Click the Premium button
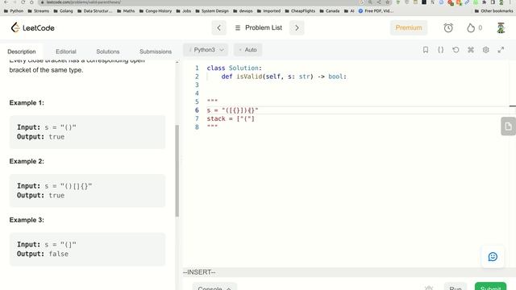 (x=409, y=27)
